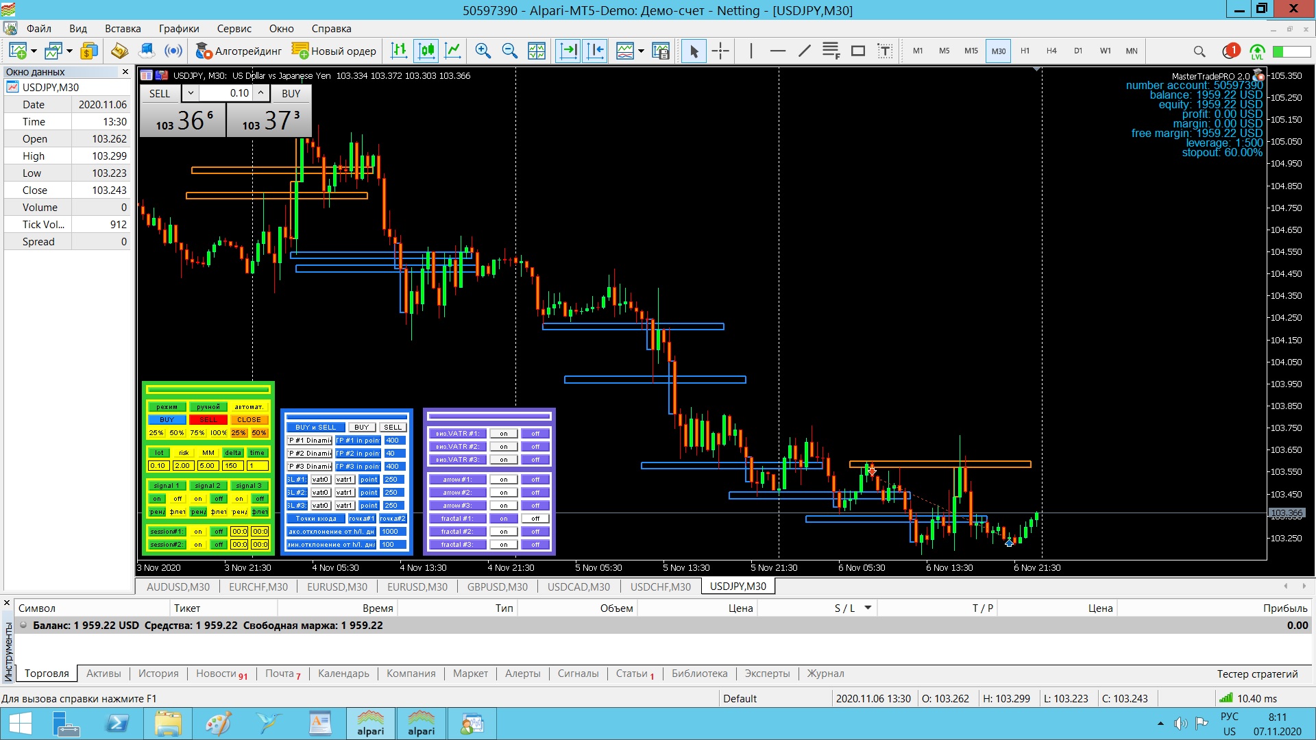Switch chart to line chart mode
This screenshot has width=1316, height=740.
pyautogui.click(x=453, y=51)
